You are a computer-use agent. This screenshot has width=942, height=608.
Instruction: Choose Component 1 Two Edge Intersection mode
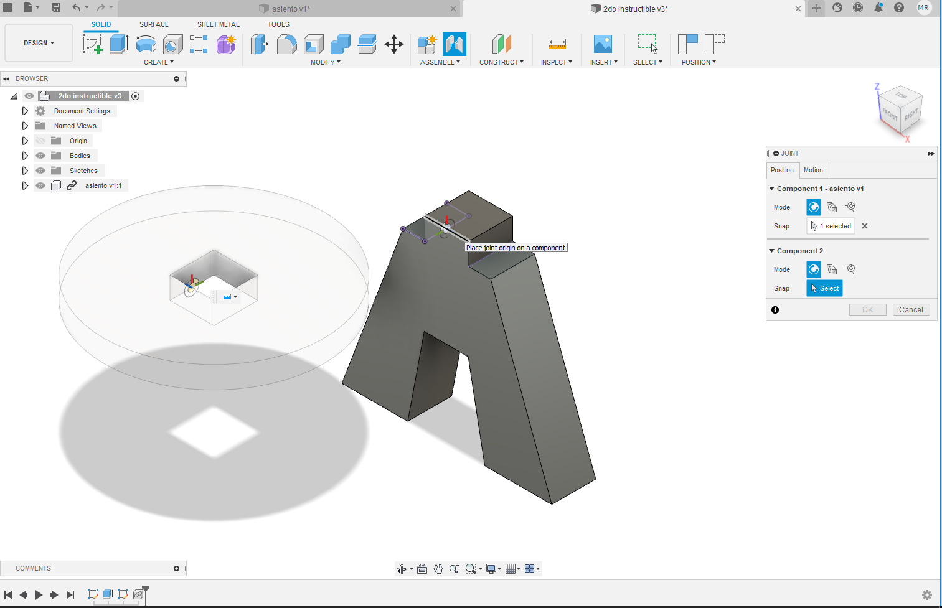point(850,207)
